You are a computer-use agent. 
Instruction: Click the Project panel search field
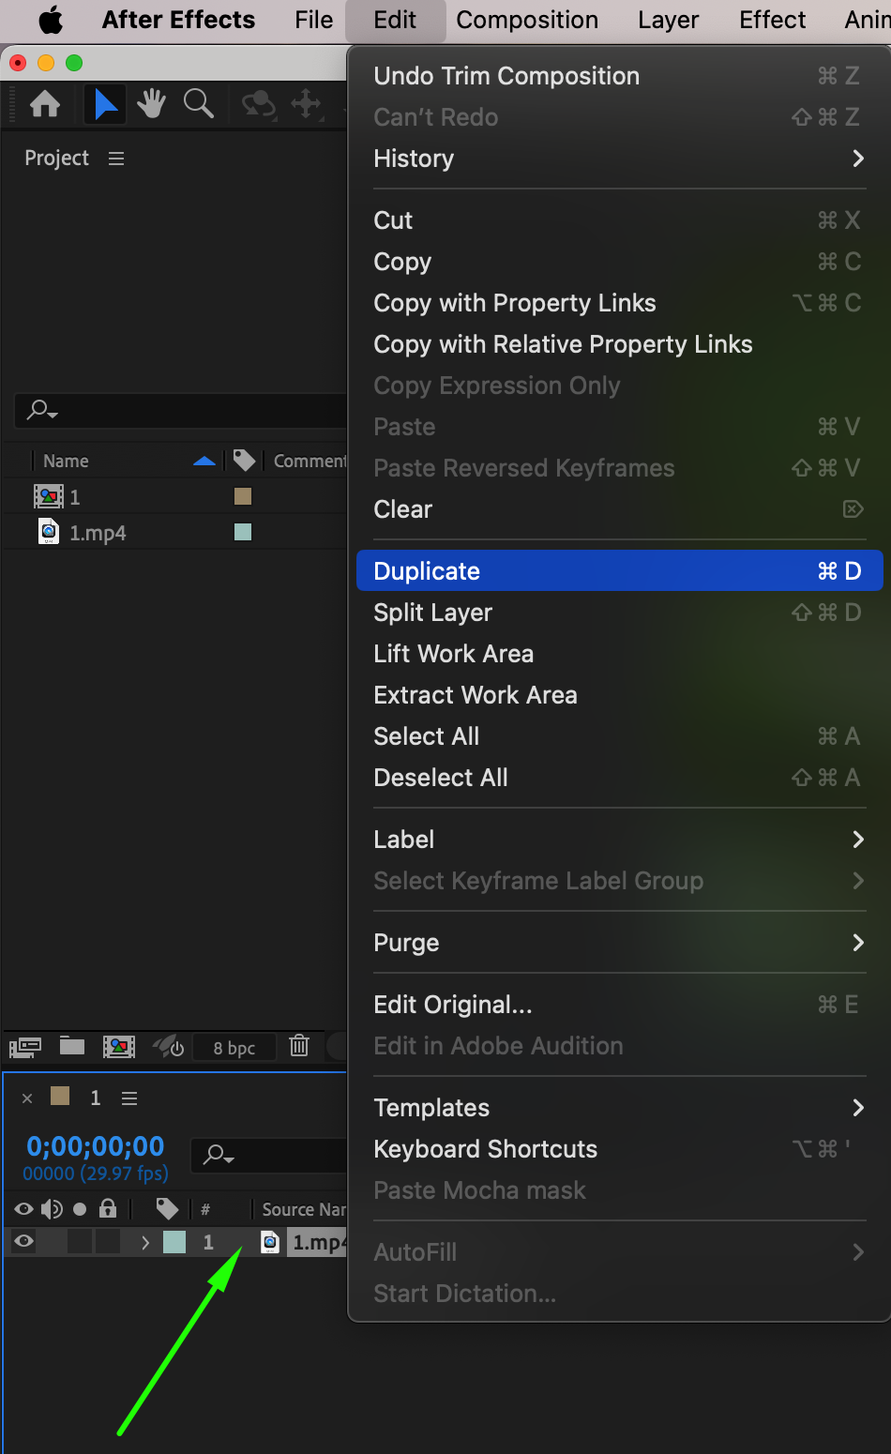(188, 410)
